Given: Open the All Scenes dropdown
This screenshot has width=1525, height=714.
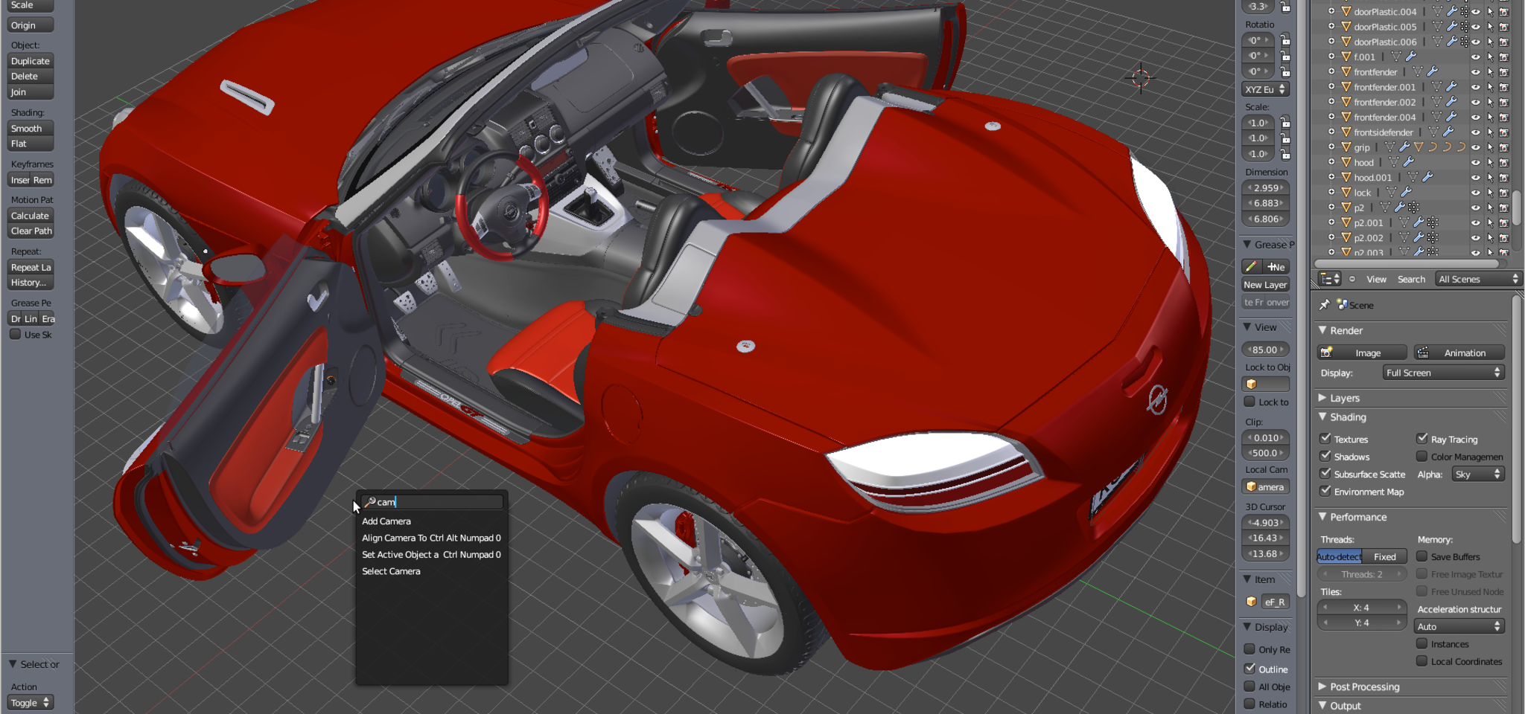Looking at the screenshot, I should (1478, 279).
